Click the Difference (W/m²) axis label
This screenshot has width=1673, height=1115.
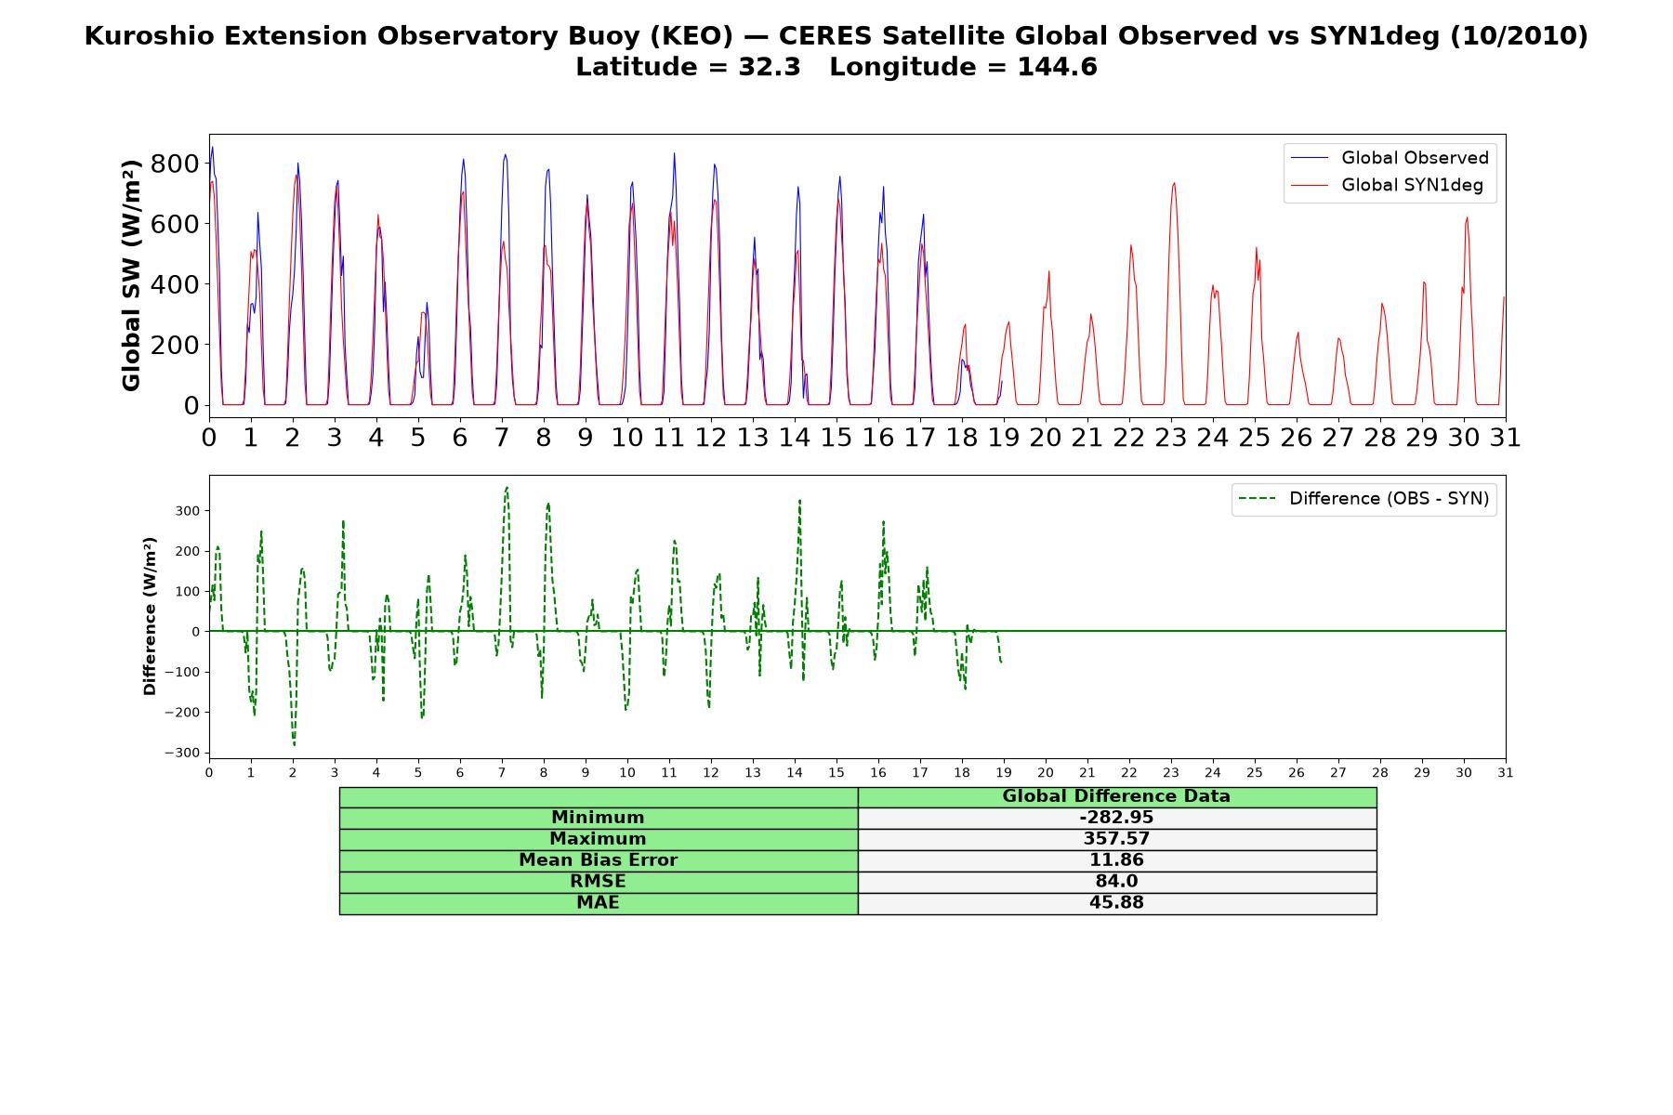150,616
